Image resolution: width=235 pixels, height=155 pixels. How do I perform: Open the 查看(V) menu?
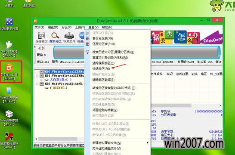(93, 27)
